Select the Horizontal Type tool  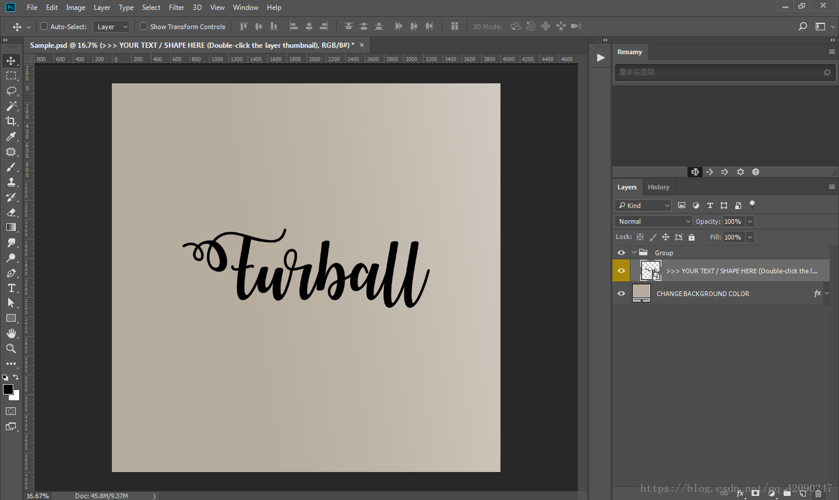[11, 288]
